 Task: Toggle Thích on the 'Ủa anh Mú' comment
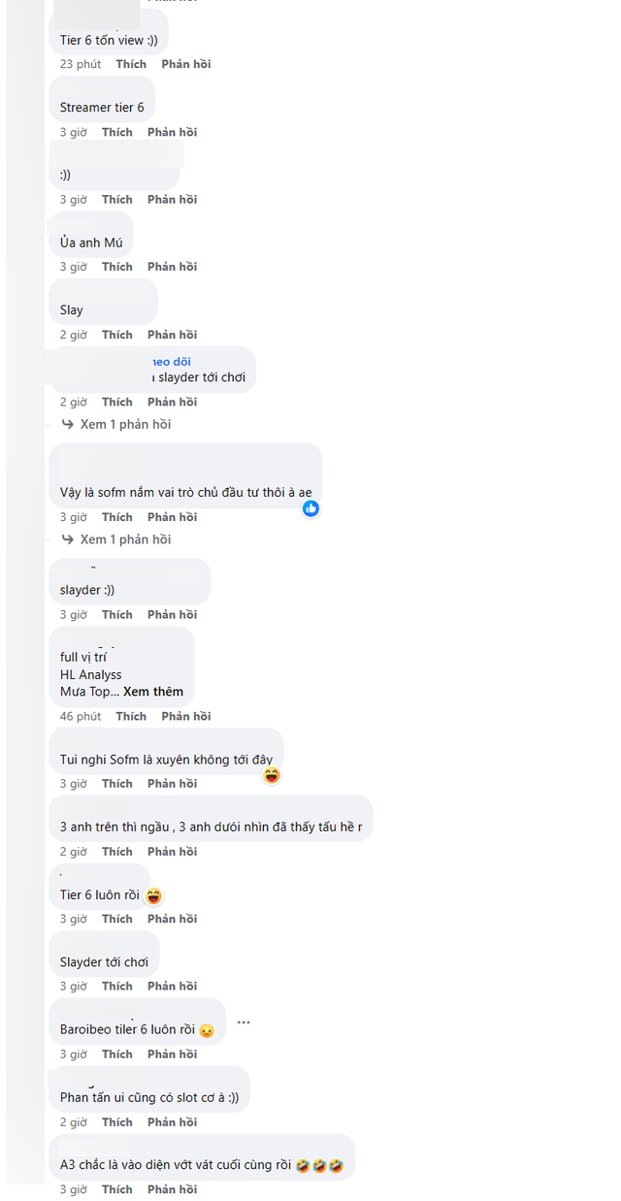pos(116,267)
